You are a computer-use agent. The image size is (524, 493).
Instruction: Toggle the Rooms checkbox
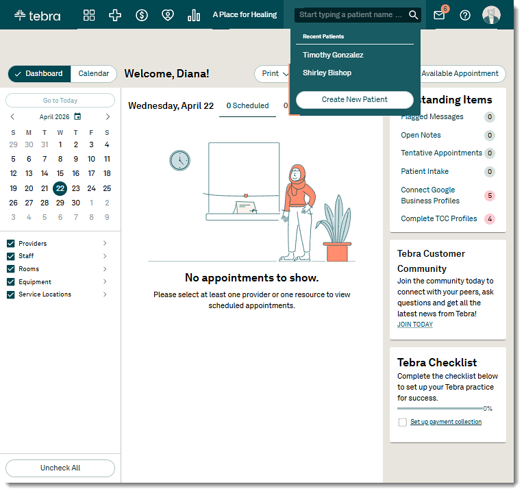[x=11, y=269]
